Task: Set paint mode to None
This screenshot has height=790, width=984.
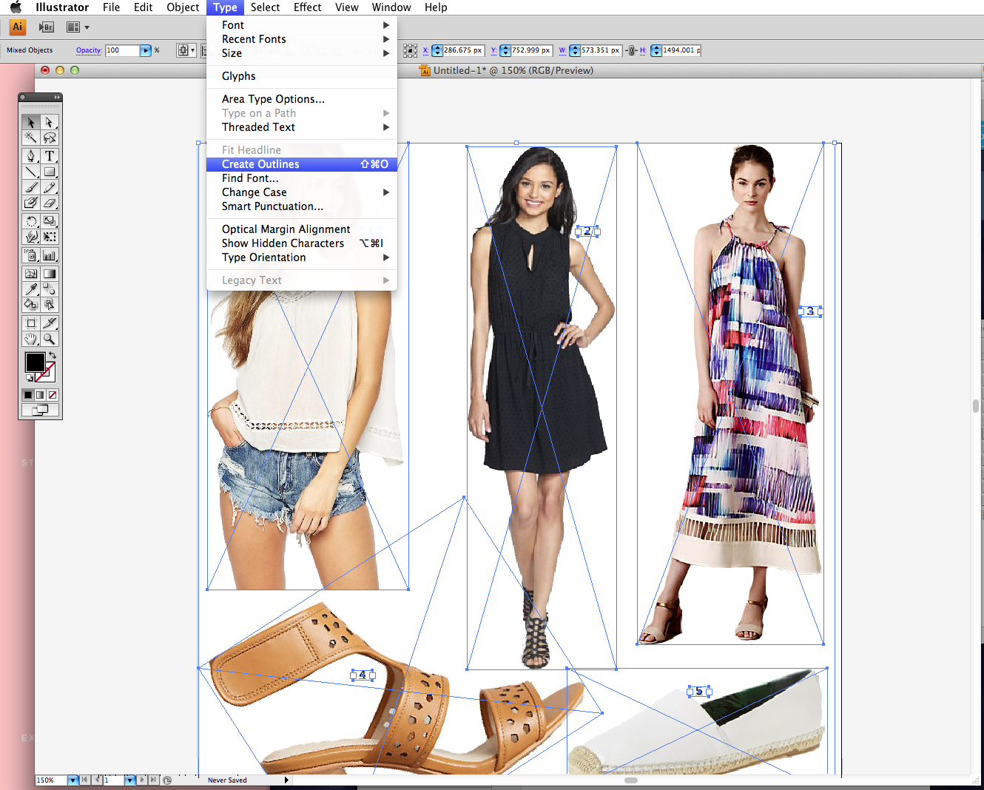Action: pos(53,395)
